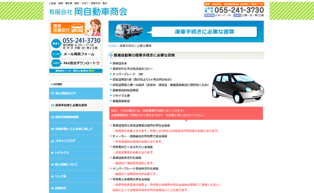Click the tow truck image in banner
Image resolution: width=314 pixels, height=193 pixels.
tap(128, 31)
